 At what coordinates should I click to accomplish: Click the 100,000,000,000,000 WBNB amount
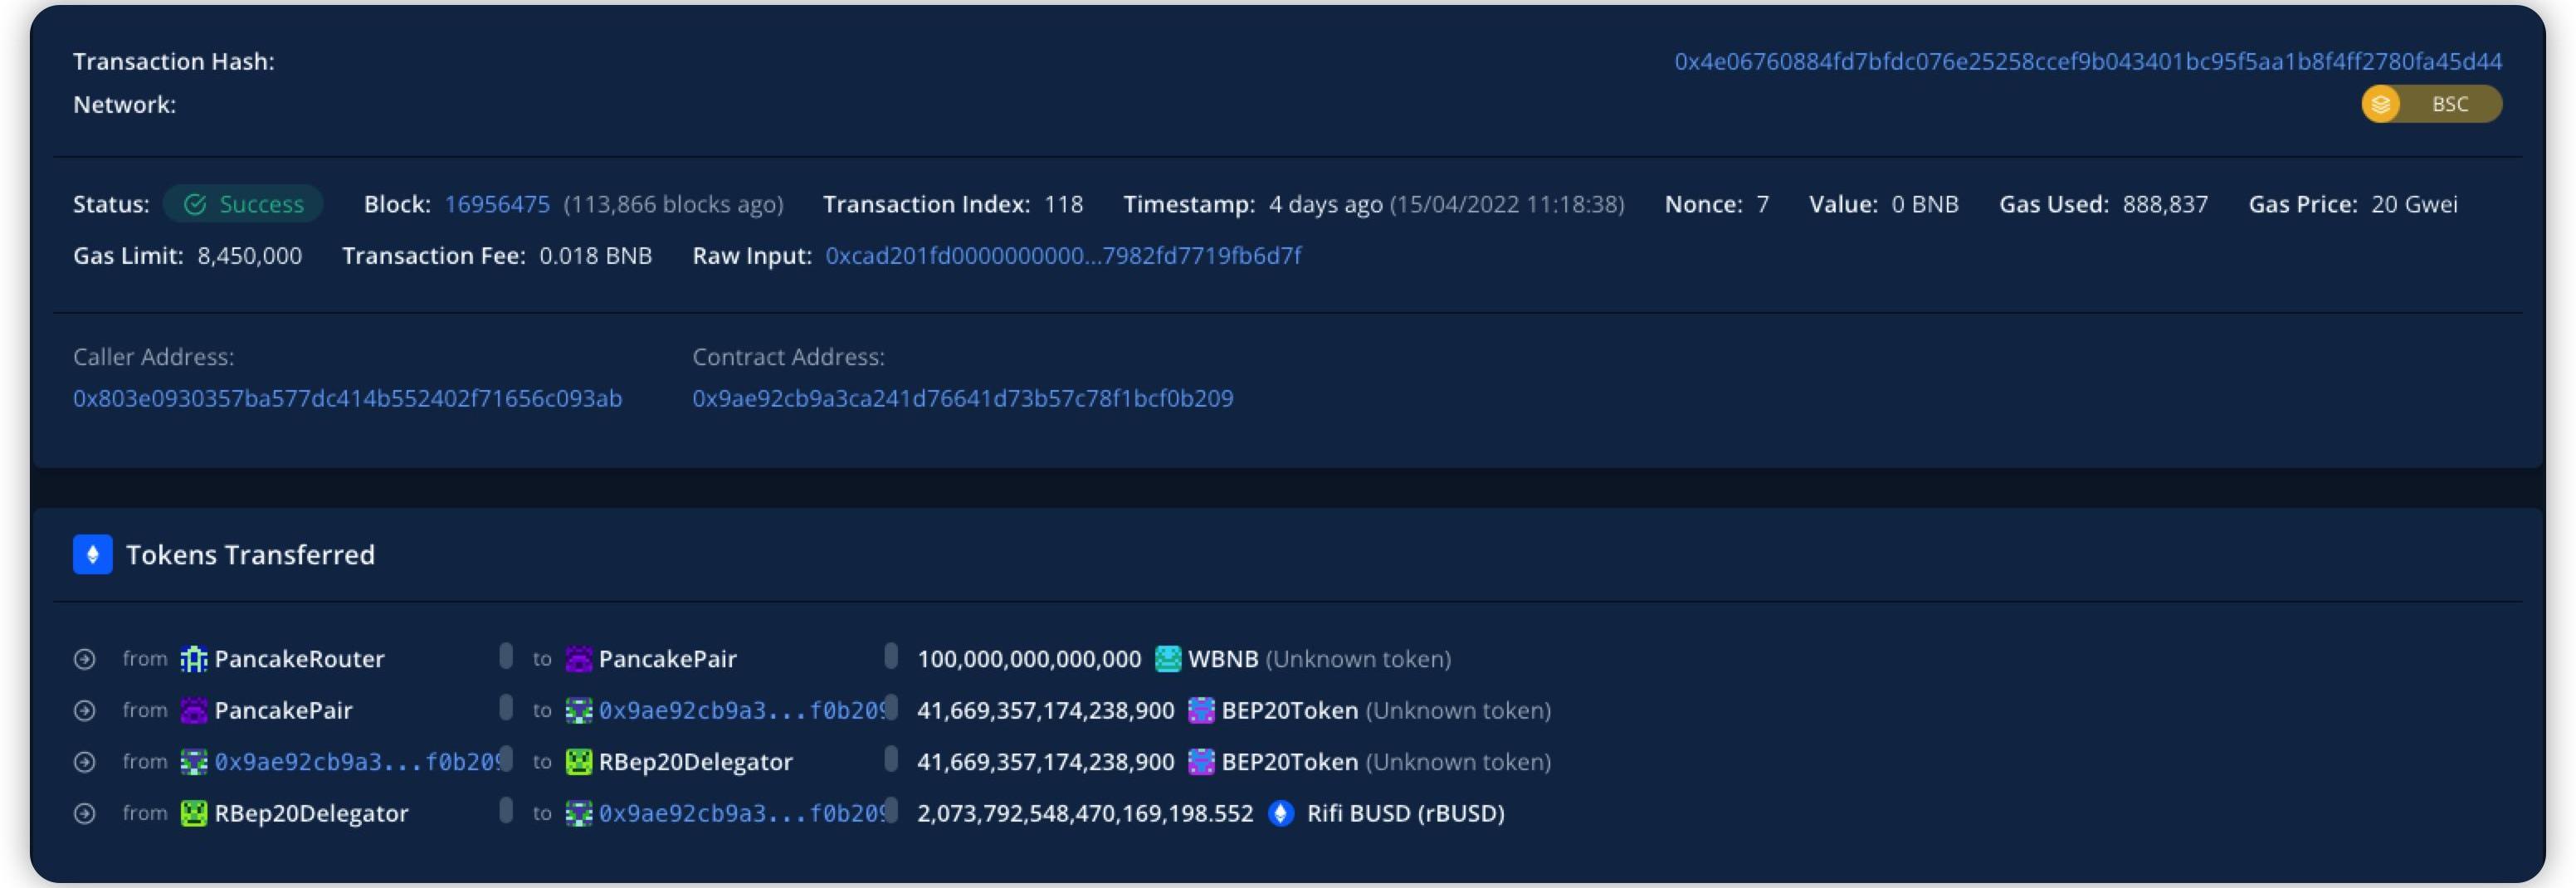1028,659
